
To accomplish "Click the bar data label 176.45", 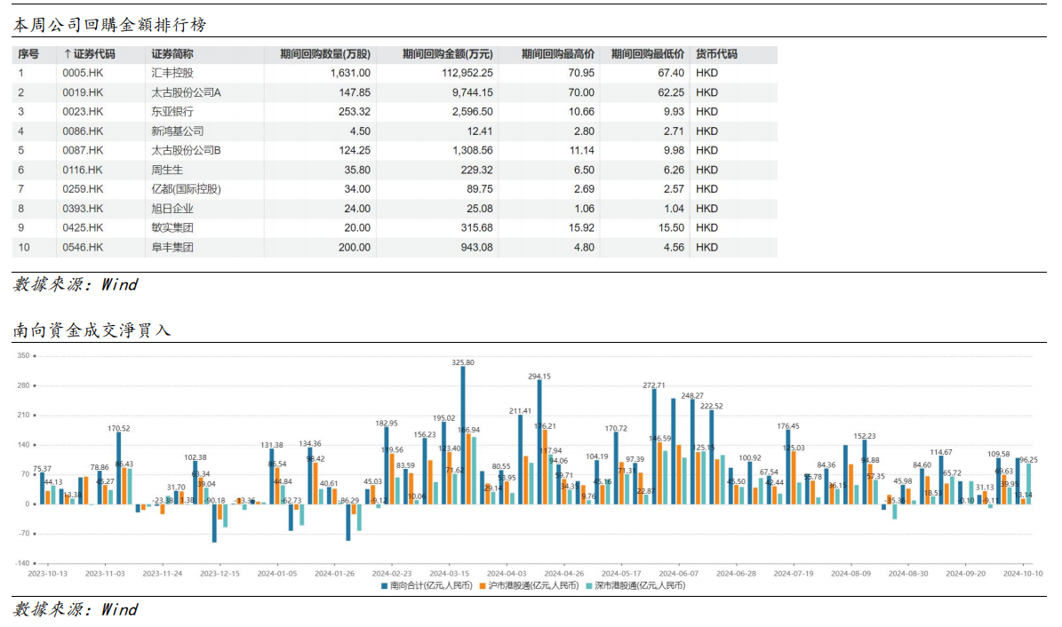I will (x=787, y=426).
